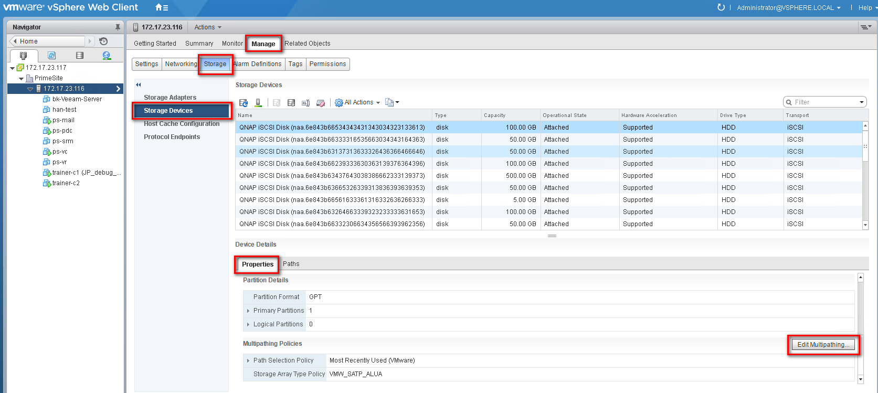Select Storage Adapters in side menu
Image resolution: width=878 pixels, height=393 pixels.
[170, 98]
